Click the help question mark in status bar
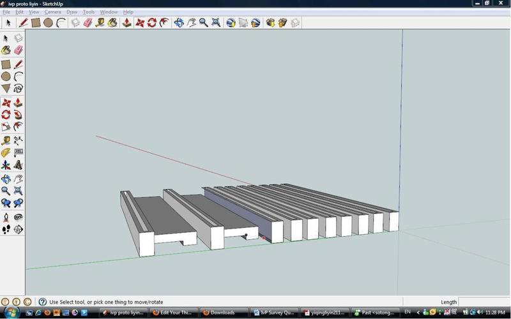 [x=42, y=302]
